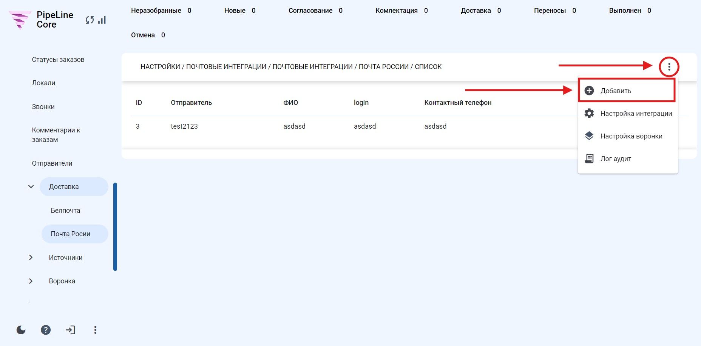Filter by Неразобранные status counter
701x346 pixels.
tap(161, 11)
